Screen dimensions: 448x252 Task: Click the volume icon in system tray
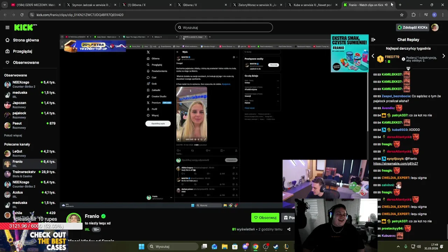point(419,246)
